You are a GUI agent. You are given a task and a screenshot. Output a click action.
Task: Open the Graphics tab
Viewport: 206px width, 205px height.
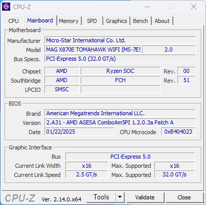pos(117,21)
